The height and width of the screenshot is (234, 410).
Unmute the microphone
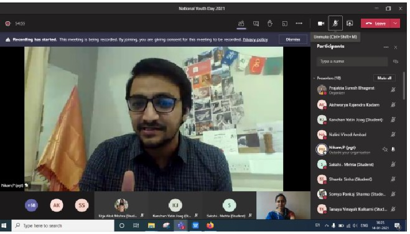click(x=335, y=24)
